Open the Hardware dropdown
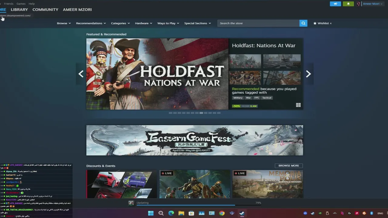Image resolution: width=388 pixels, height=218 pixels. [144, 23]
